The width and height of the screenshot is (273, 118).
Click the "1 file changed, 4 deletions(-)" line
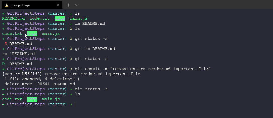point(42,79)
